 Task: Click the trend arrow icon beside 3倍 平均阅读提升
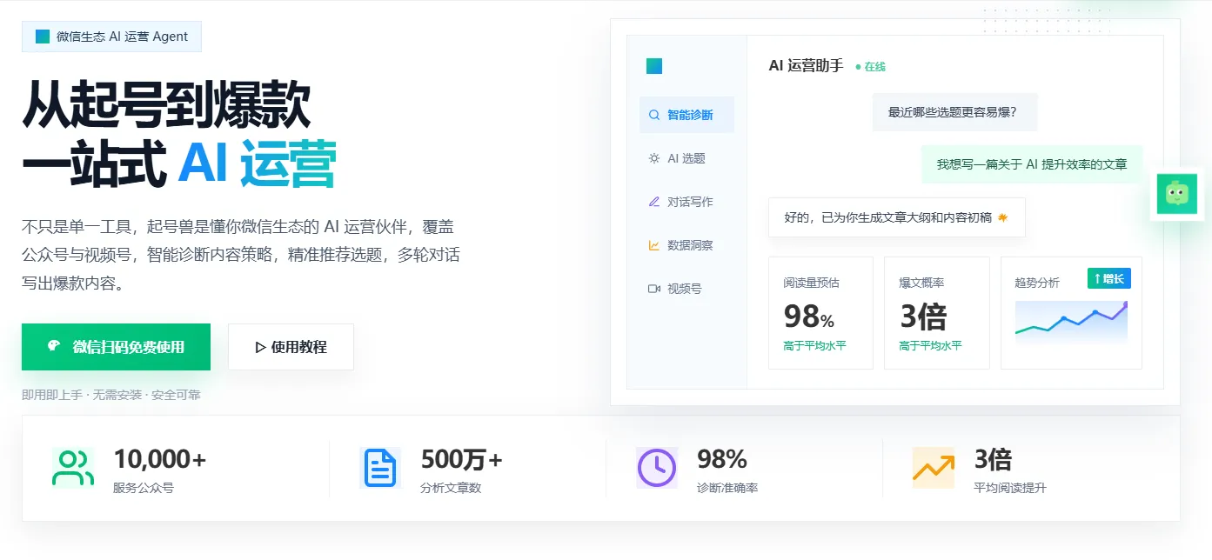click(x=934, y=468)
